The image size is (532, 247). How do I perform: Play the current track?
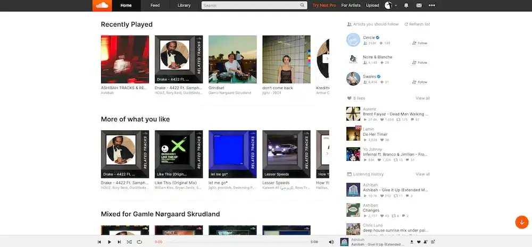tap(109, 242)
